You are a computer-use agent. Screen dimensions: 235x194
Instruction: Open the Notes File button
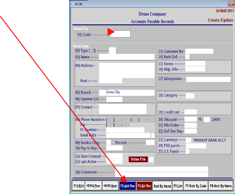coord(138,160)
